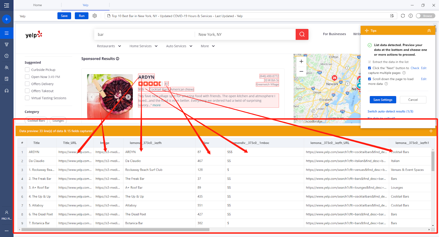Image resolution: width=439 pixels, height=237 pixels.
Task: Open the filter/templates funnel sidebar icon
Action: (x=7, y=44)
